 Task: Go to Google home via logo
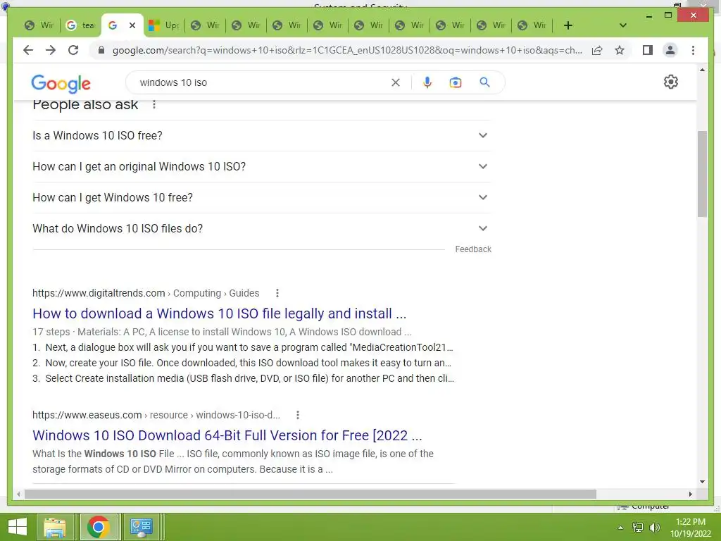61,83
